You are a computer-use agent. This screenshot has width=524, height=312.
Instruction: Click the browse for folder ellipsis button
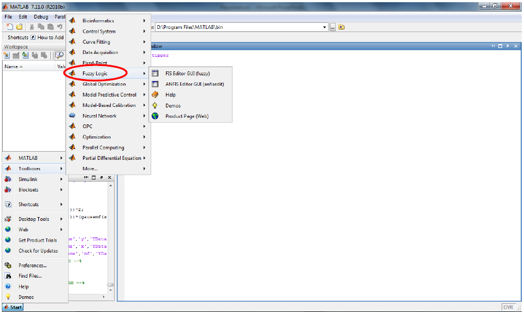coord(332,27)
